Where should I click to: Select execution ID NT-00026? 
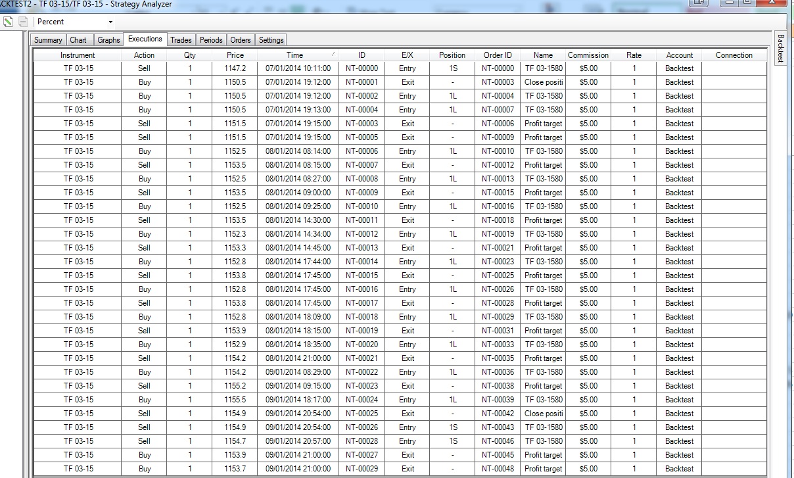362,427
